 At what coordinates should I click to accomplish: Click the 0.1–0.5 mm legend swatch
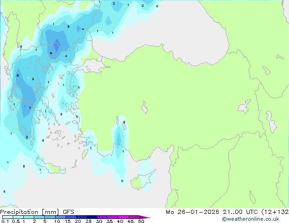point(8,217)
